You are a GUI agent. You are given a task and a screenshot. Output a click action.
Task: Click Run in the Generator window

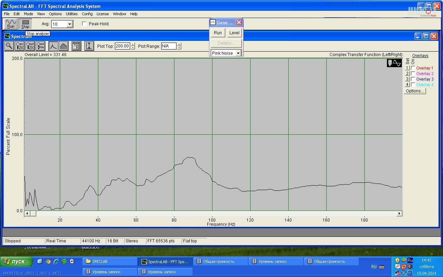(x=218, y=33)
